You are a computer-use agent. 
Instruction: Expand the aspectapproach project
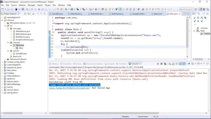pyautogui.click(x=2, y=18)
